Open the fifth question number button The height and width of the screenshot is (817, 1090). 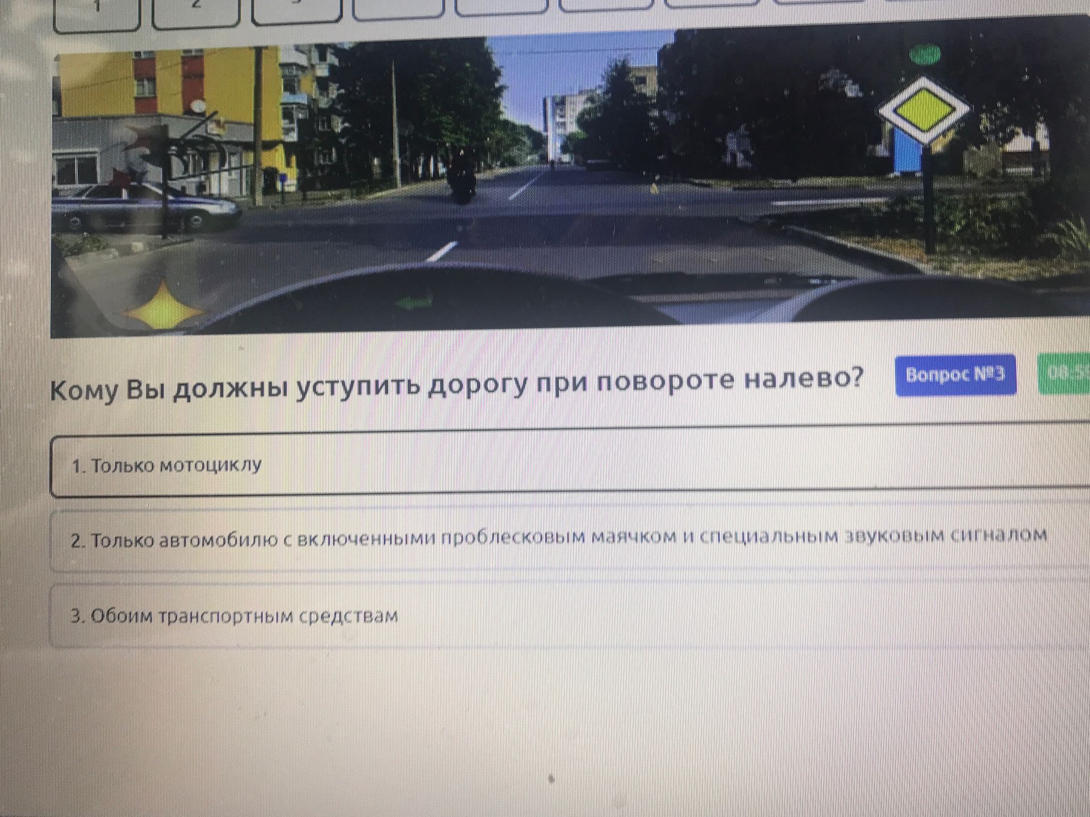coord(501,6)
